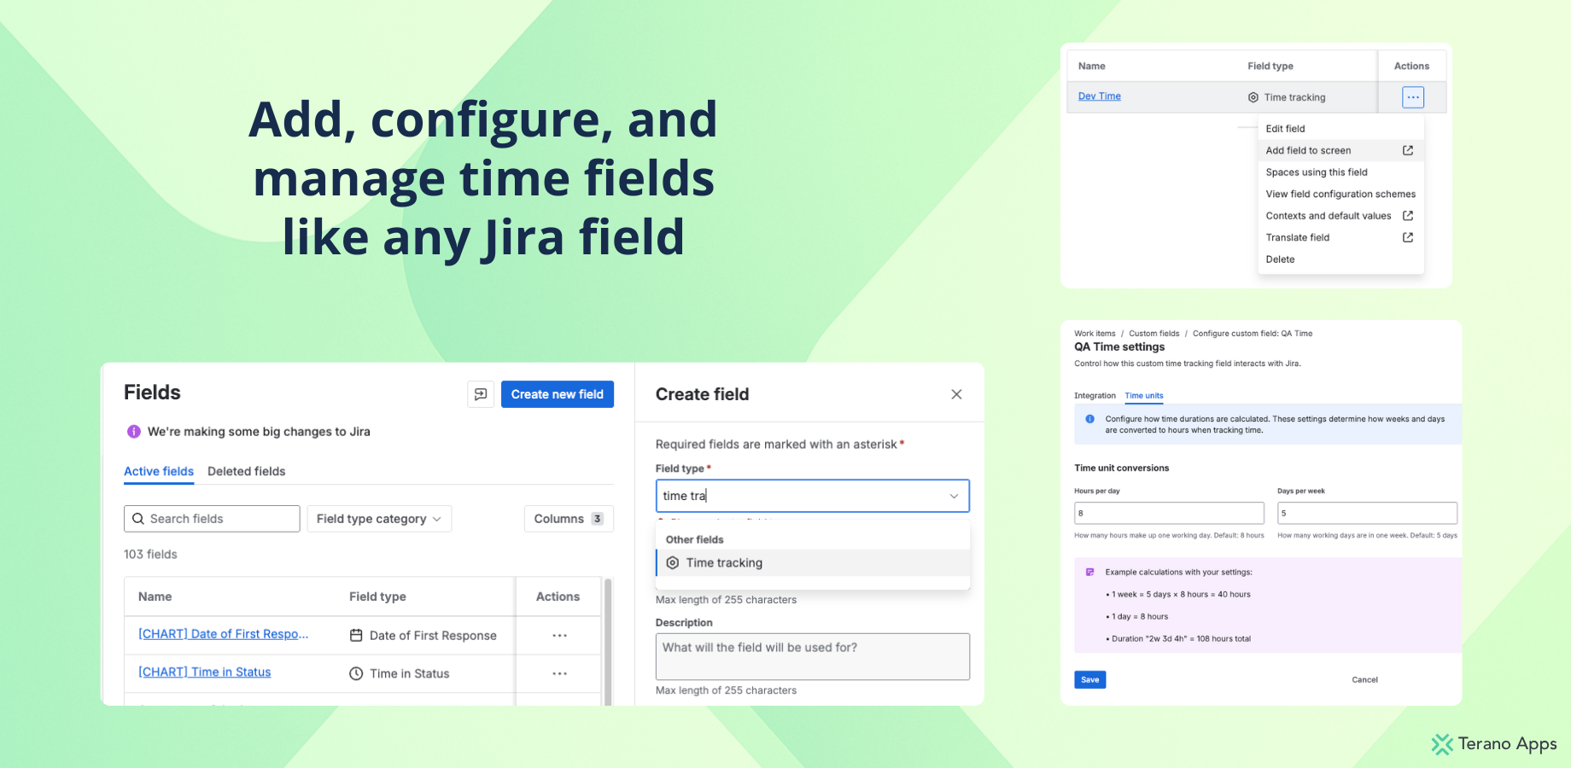Screen dimensions: 1571x768
Task: Choose Delete from the field actions menu
Action: [1281, 259]
